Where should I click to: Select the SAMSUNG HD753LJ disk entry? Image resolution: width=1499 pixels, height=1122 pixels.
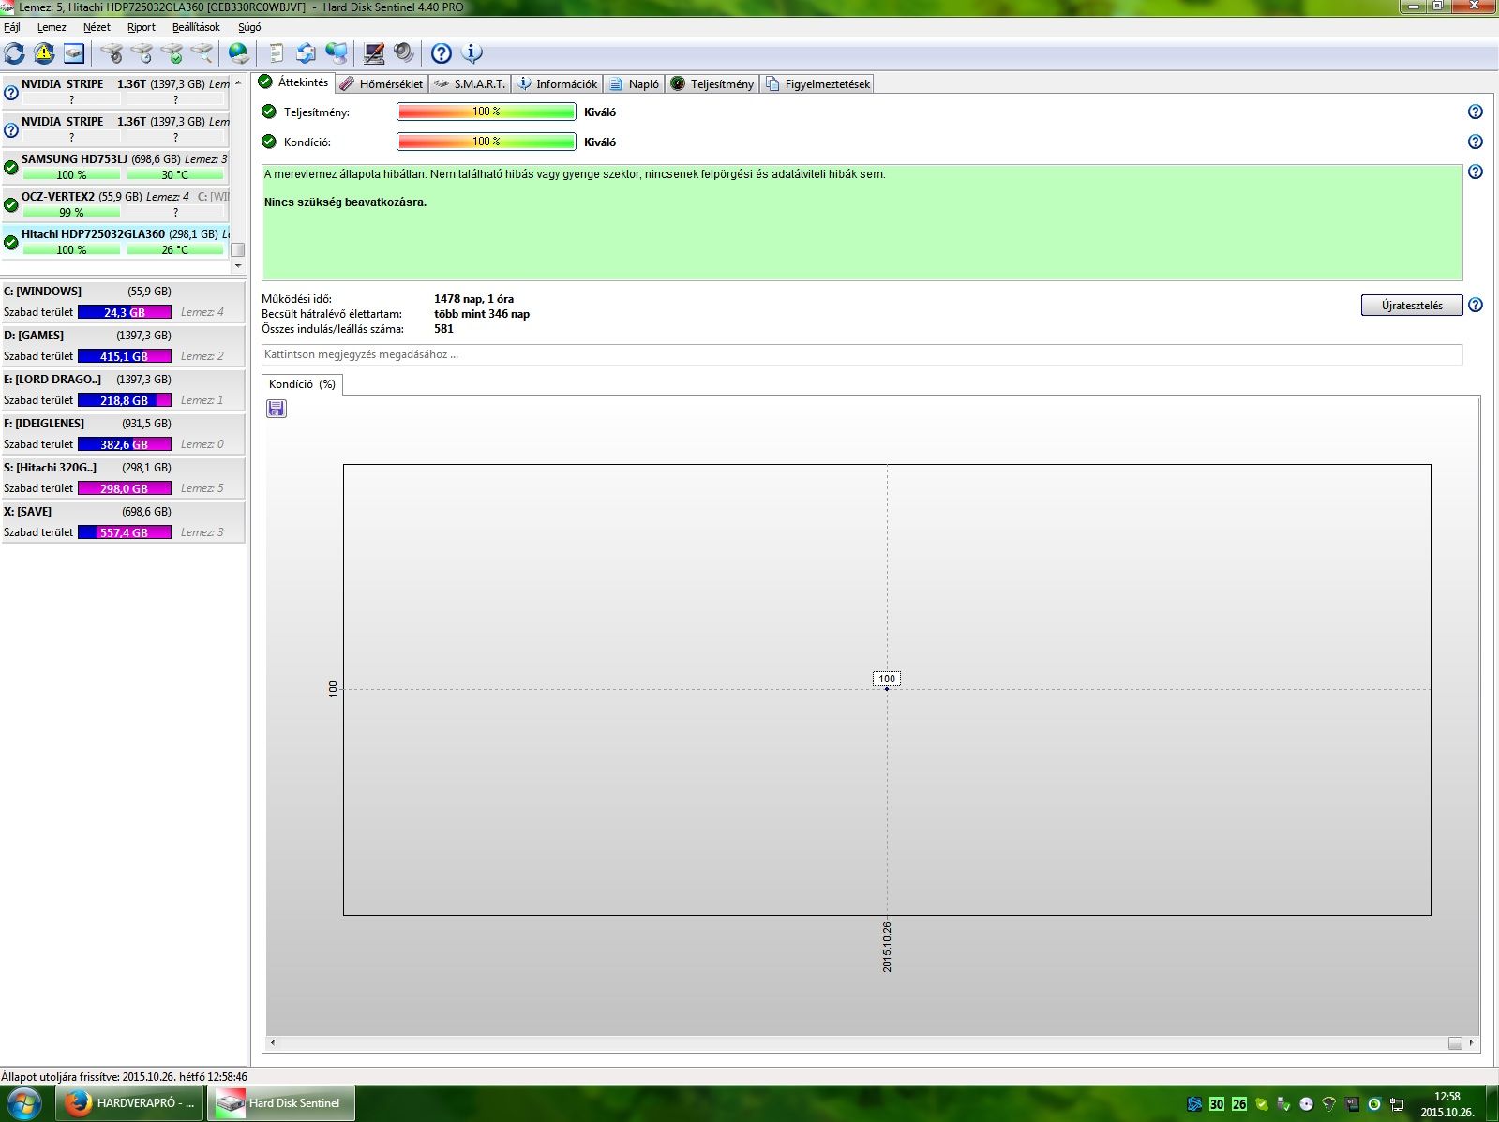116,167
